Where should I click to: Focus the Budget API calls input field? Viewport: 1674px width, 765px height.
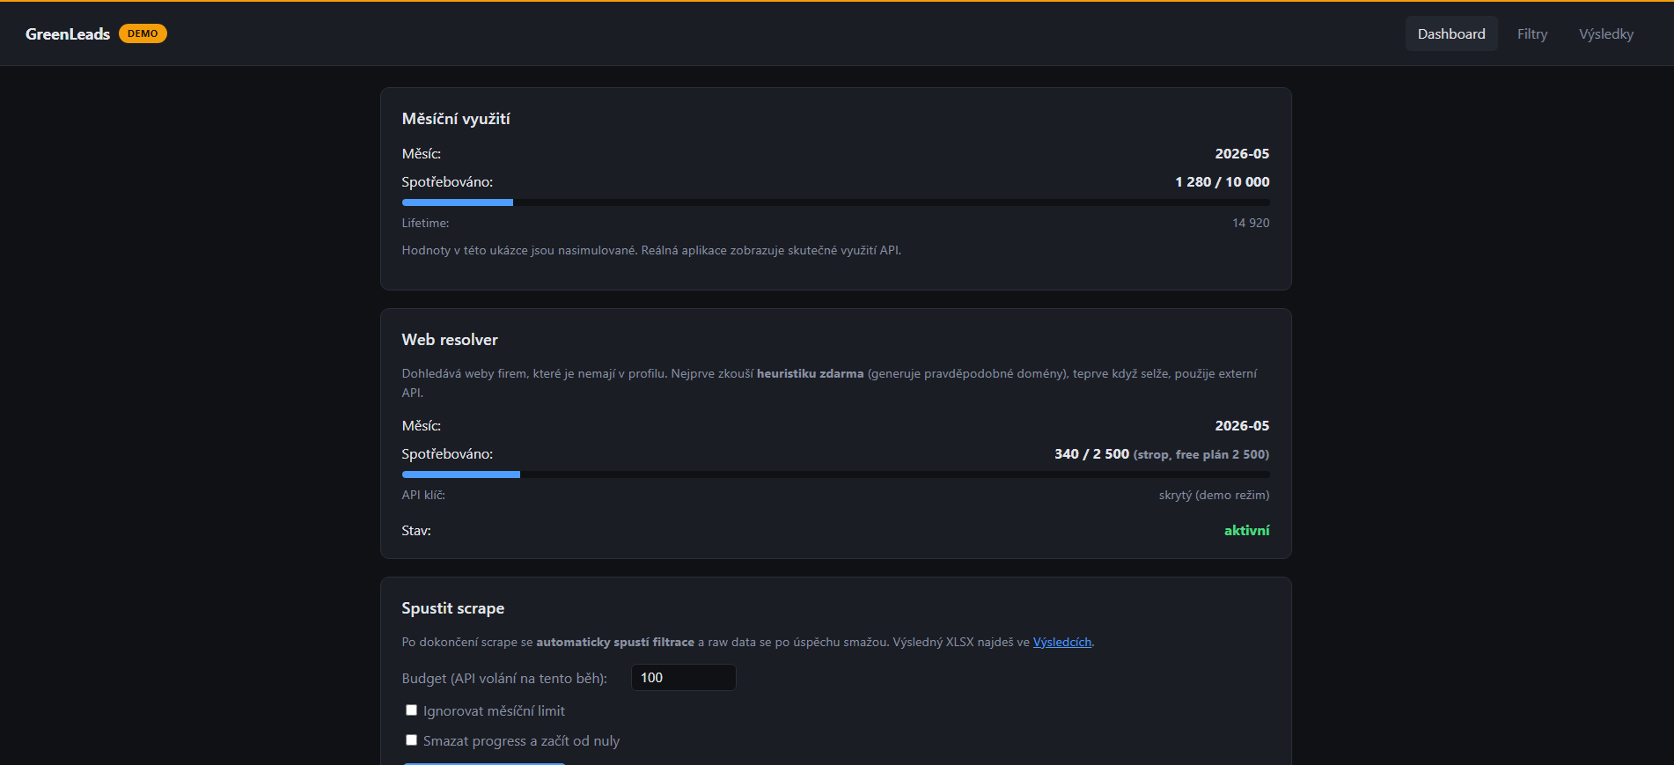tap(683, 678)
